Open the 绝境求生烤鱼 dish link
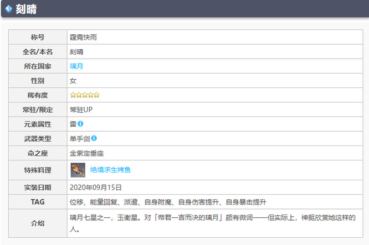This screenshot has height=245, width=369. pos(110,170)
